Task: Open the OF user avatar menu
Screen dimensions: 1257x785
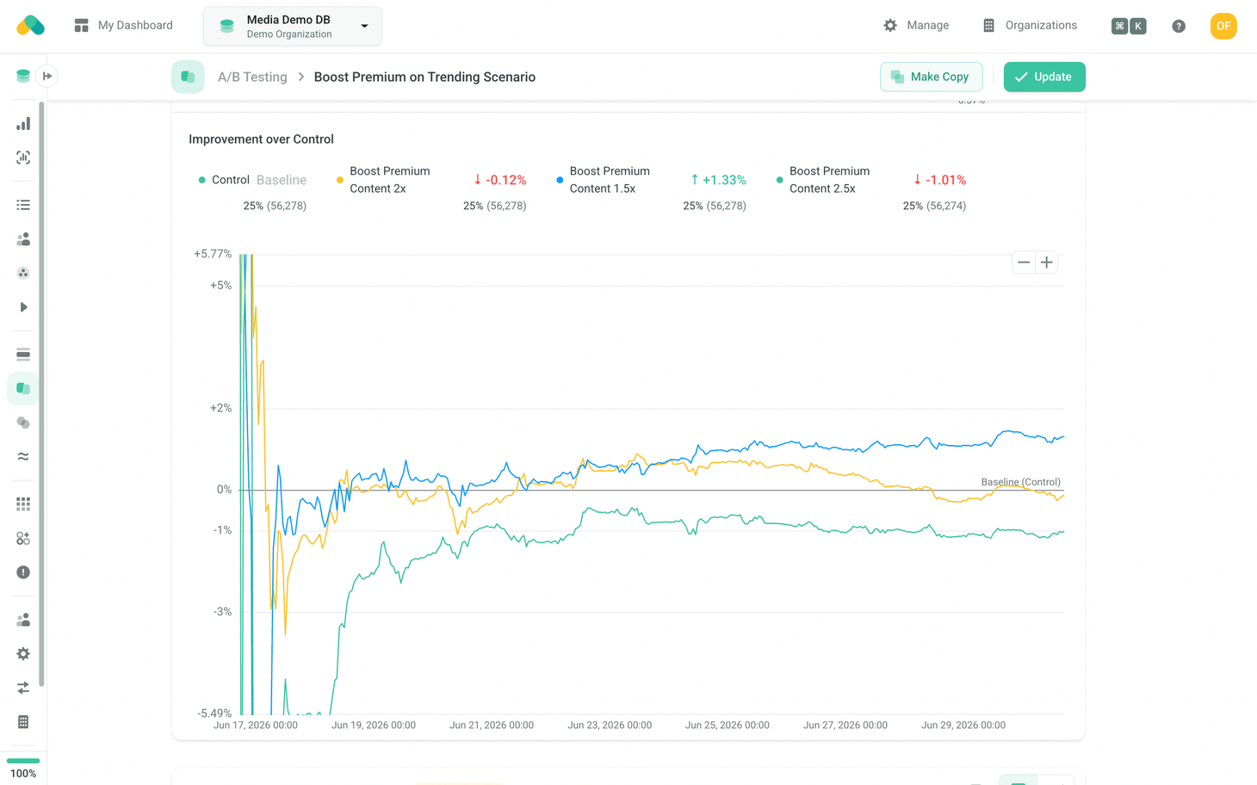Action: pos(1223,26)
